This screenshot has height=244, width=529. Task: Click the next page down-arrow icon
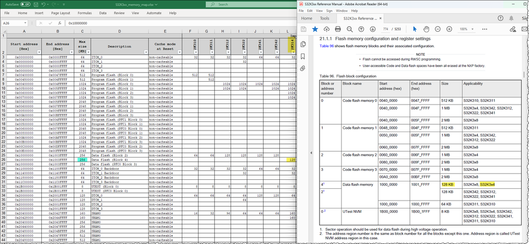pyautogui.click(x=373, y=29)
